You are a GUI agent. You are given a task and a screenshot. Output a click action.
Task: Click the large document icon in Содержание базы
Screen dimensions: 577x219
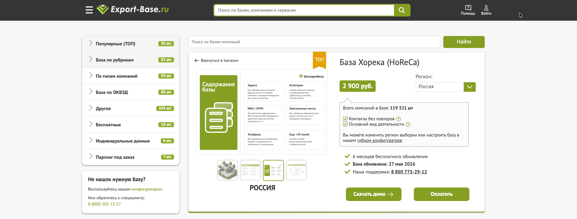[219, 118]
